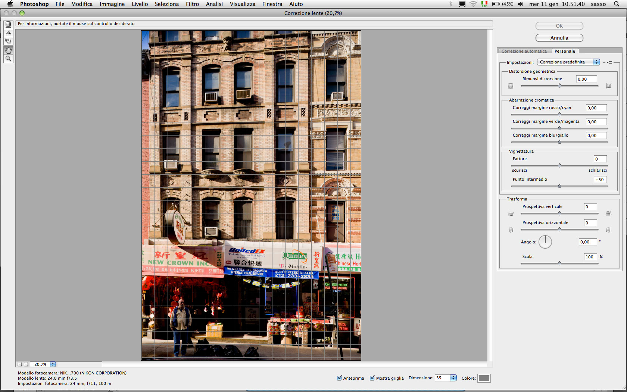The image size is (627, 392).
Task: Click the barrel distortion icon beside the slider
Action: pos(511,86)
